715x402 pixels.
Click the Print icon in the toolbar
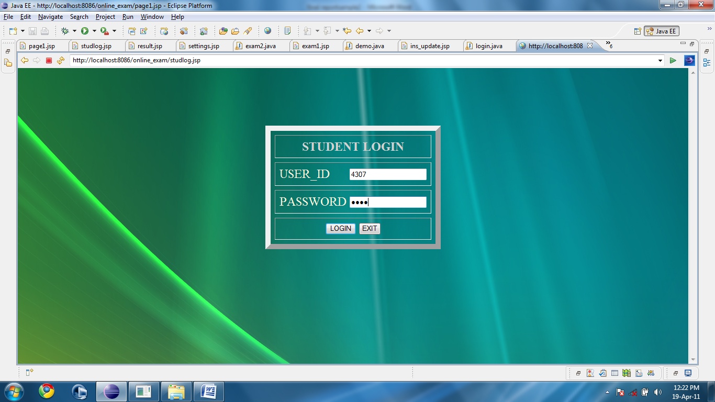[44, 31]
